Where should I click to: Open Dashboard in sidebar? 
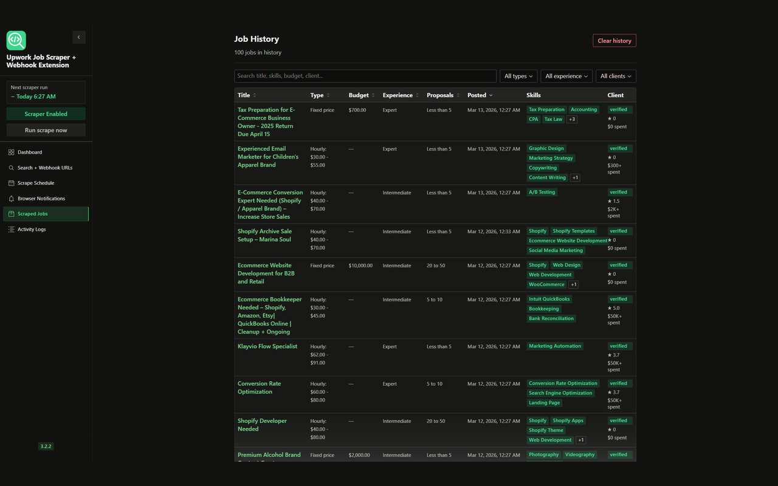pyautogui.click(x=46, y=152)
